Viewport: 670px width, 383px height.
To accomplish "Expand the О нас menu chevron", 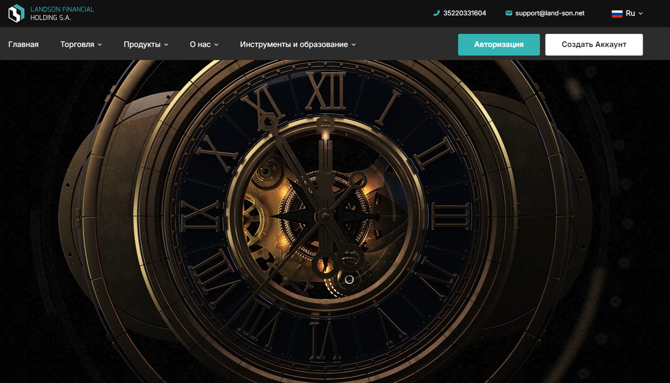I will 216,45.
